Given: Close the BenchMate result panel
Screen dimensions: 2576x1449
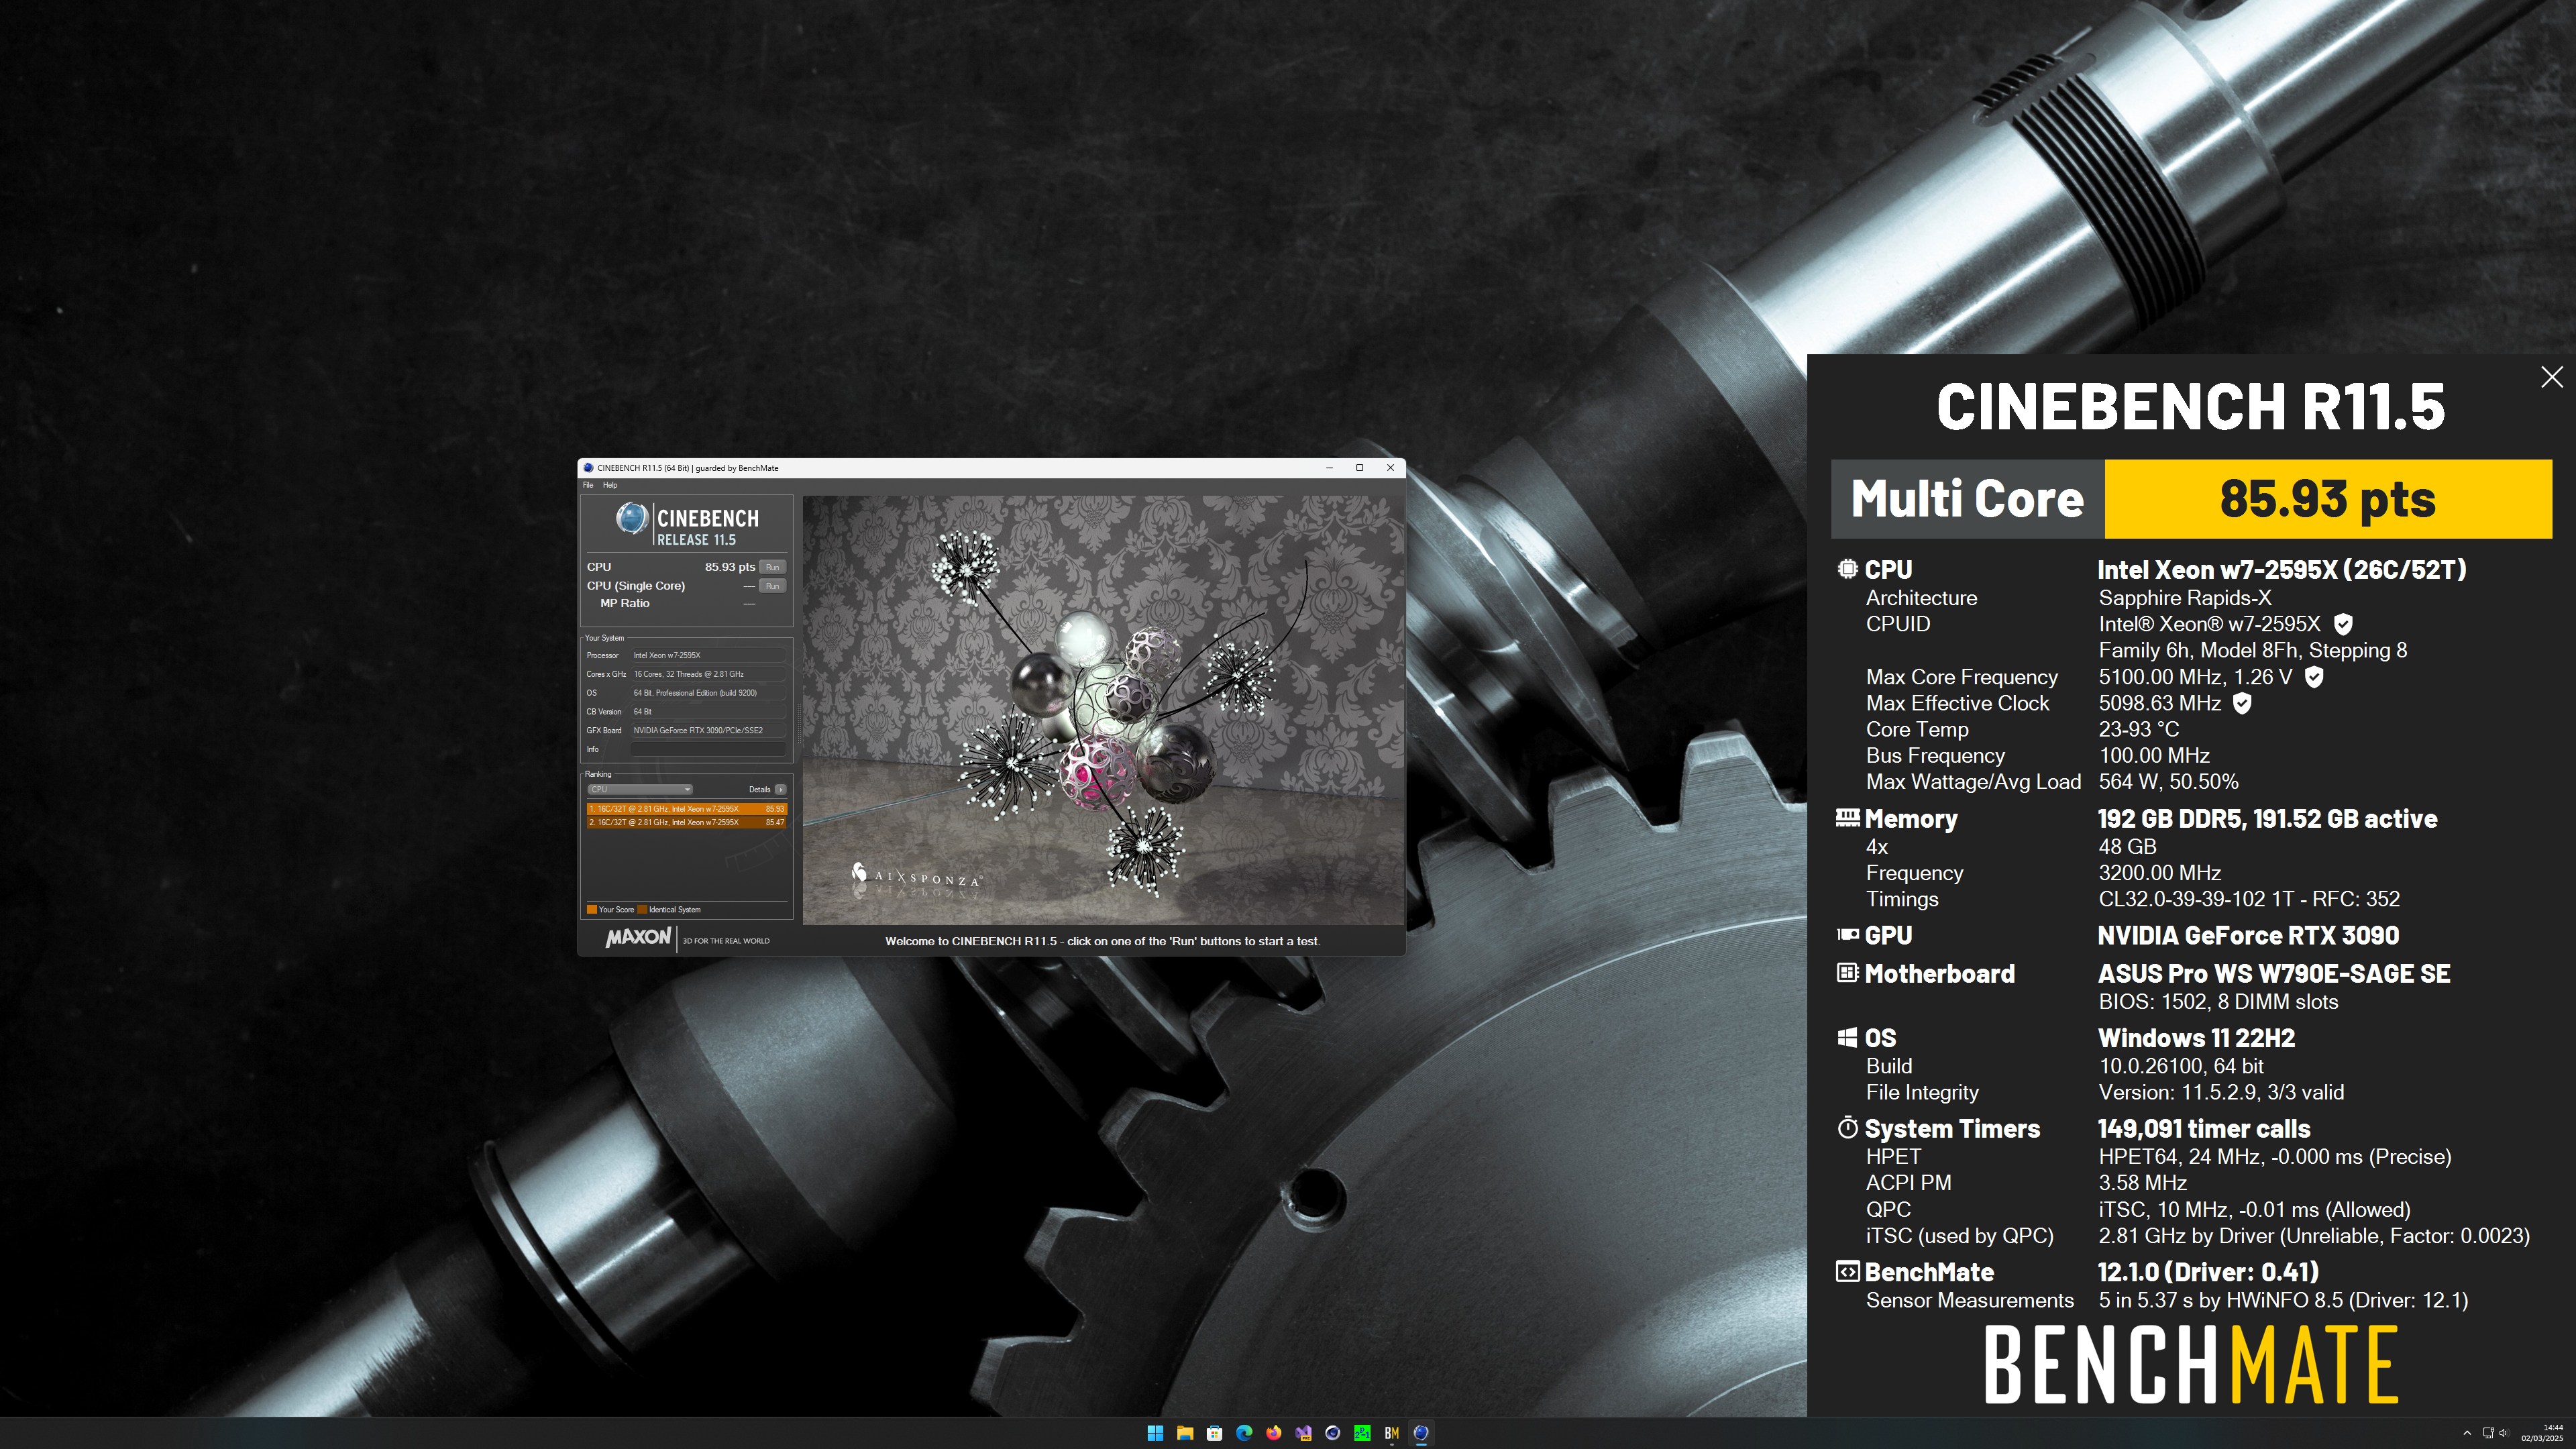Looking at the screenshot, I should 2551,377.
